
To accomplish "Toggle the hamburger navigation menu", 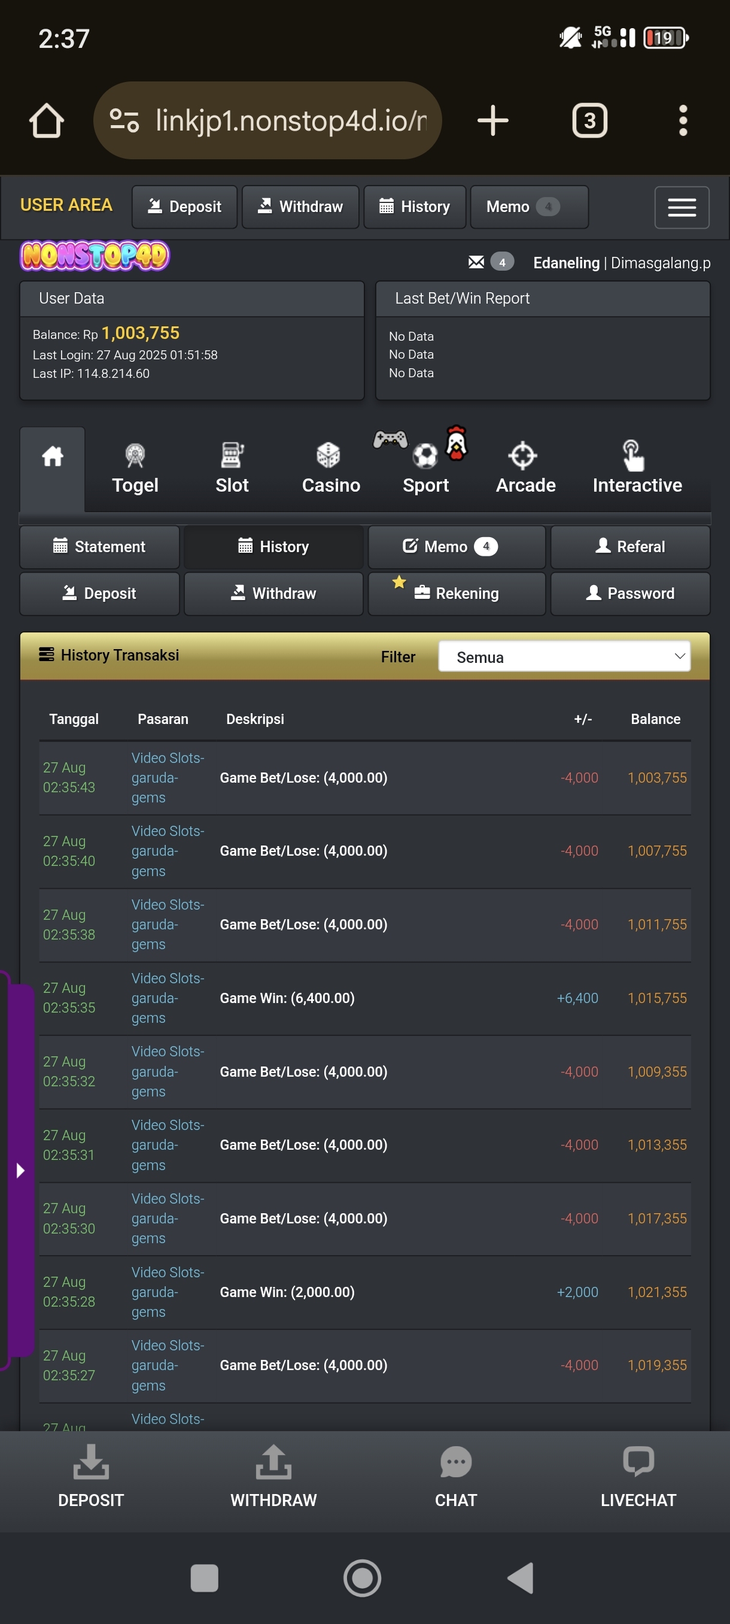I will pos(682,207).
